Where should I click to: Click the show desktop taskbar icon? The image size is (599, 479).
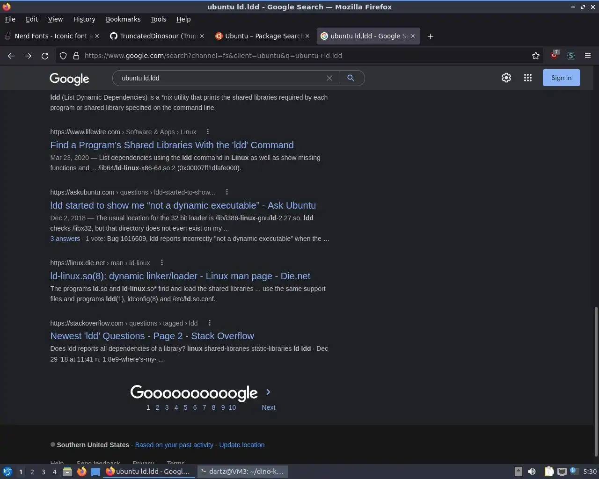95,472
